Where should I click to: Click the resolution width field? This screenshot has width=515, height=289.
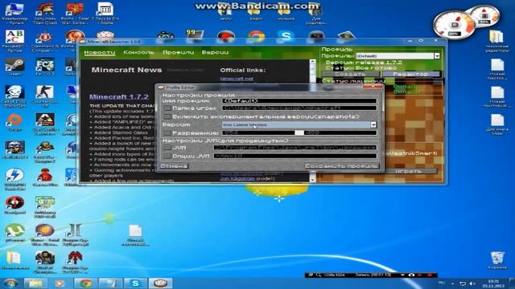258,132
